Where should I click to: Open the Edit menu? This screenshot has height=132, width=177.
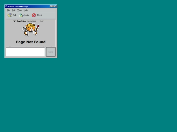click(x=14, y=10)
